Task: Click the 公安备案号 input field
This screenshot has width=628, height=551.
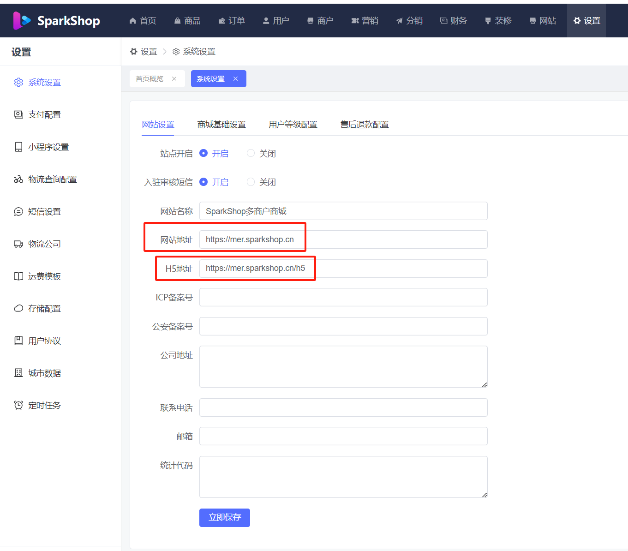Action: (343, 326)
